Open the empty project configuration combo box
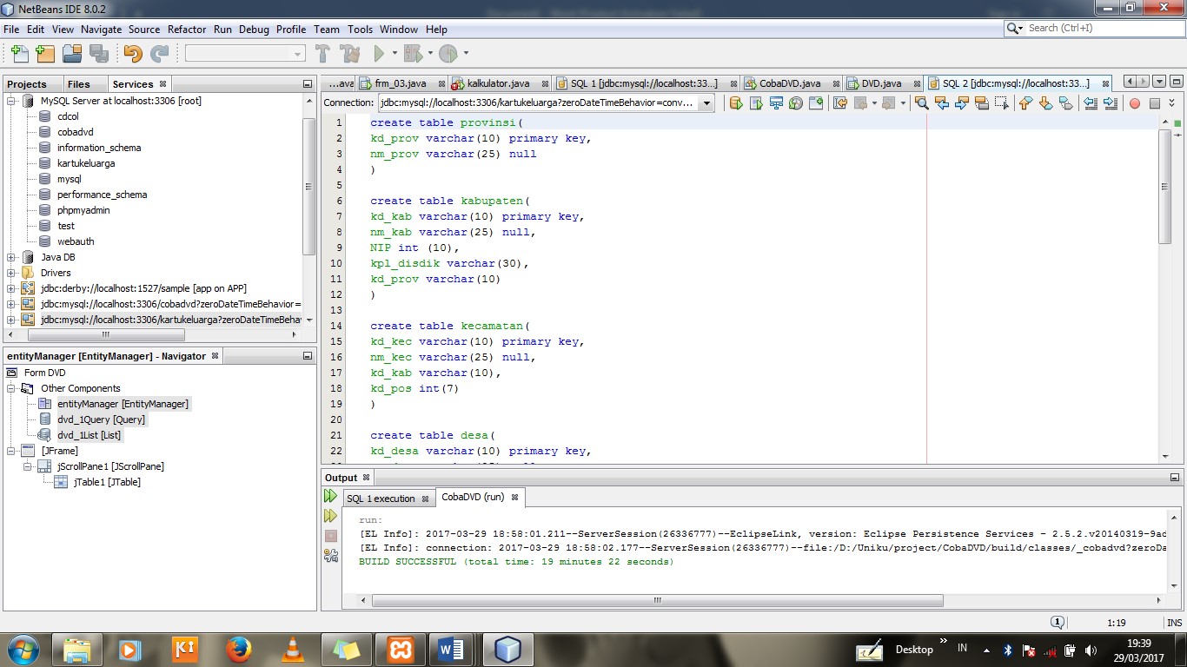This screenshot has height=667, width=1187. (x=245, y=54)
